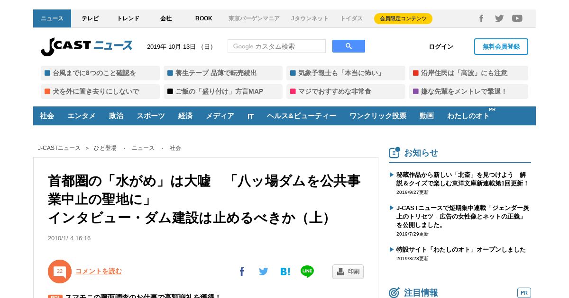Click the ログイン link

pyautogui.click(x=441, y=46)
